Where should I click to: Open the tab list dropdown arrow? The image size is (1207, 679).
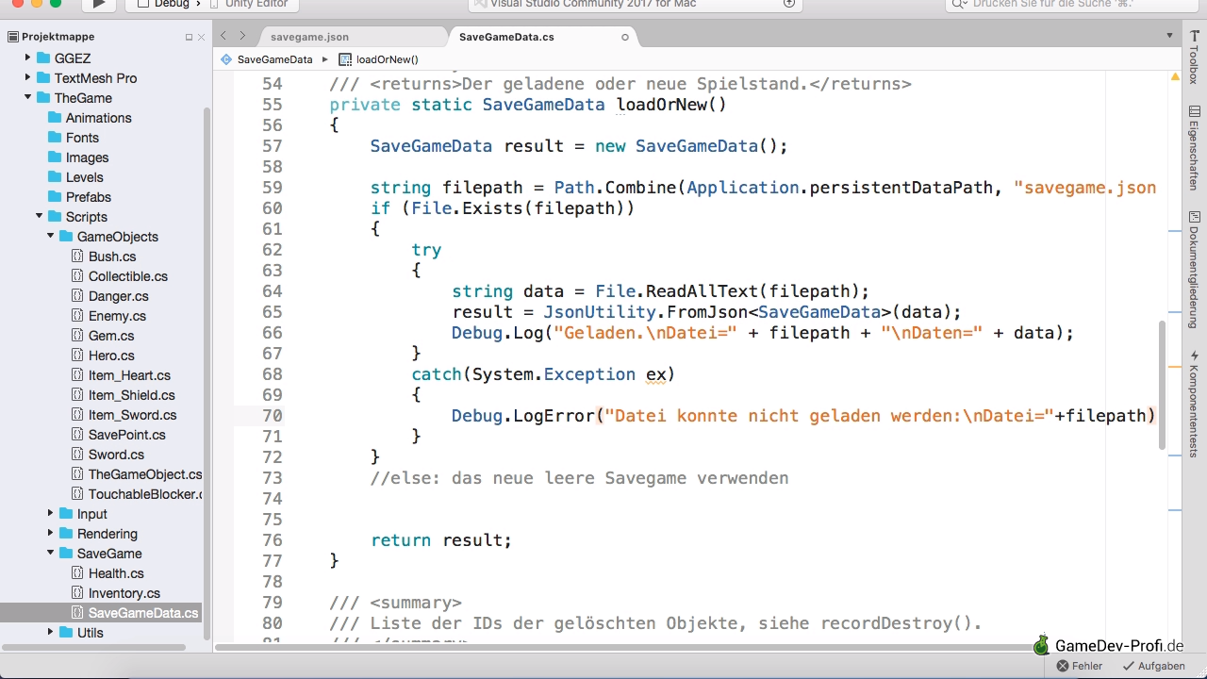[1169, 36]
